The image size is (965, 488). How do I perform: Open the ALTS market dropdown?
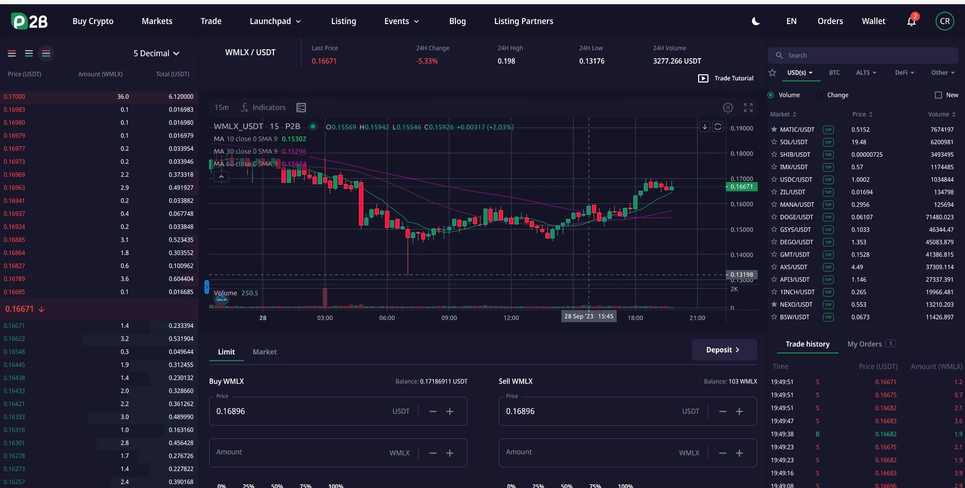click(x=866, y=73)
